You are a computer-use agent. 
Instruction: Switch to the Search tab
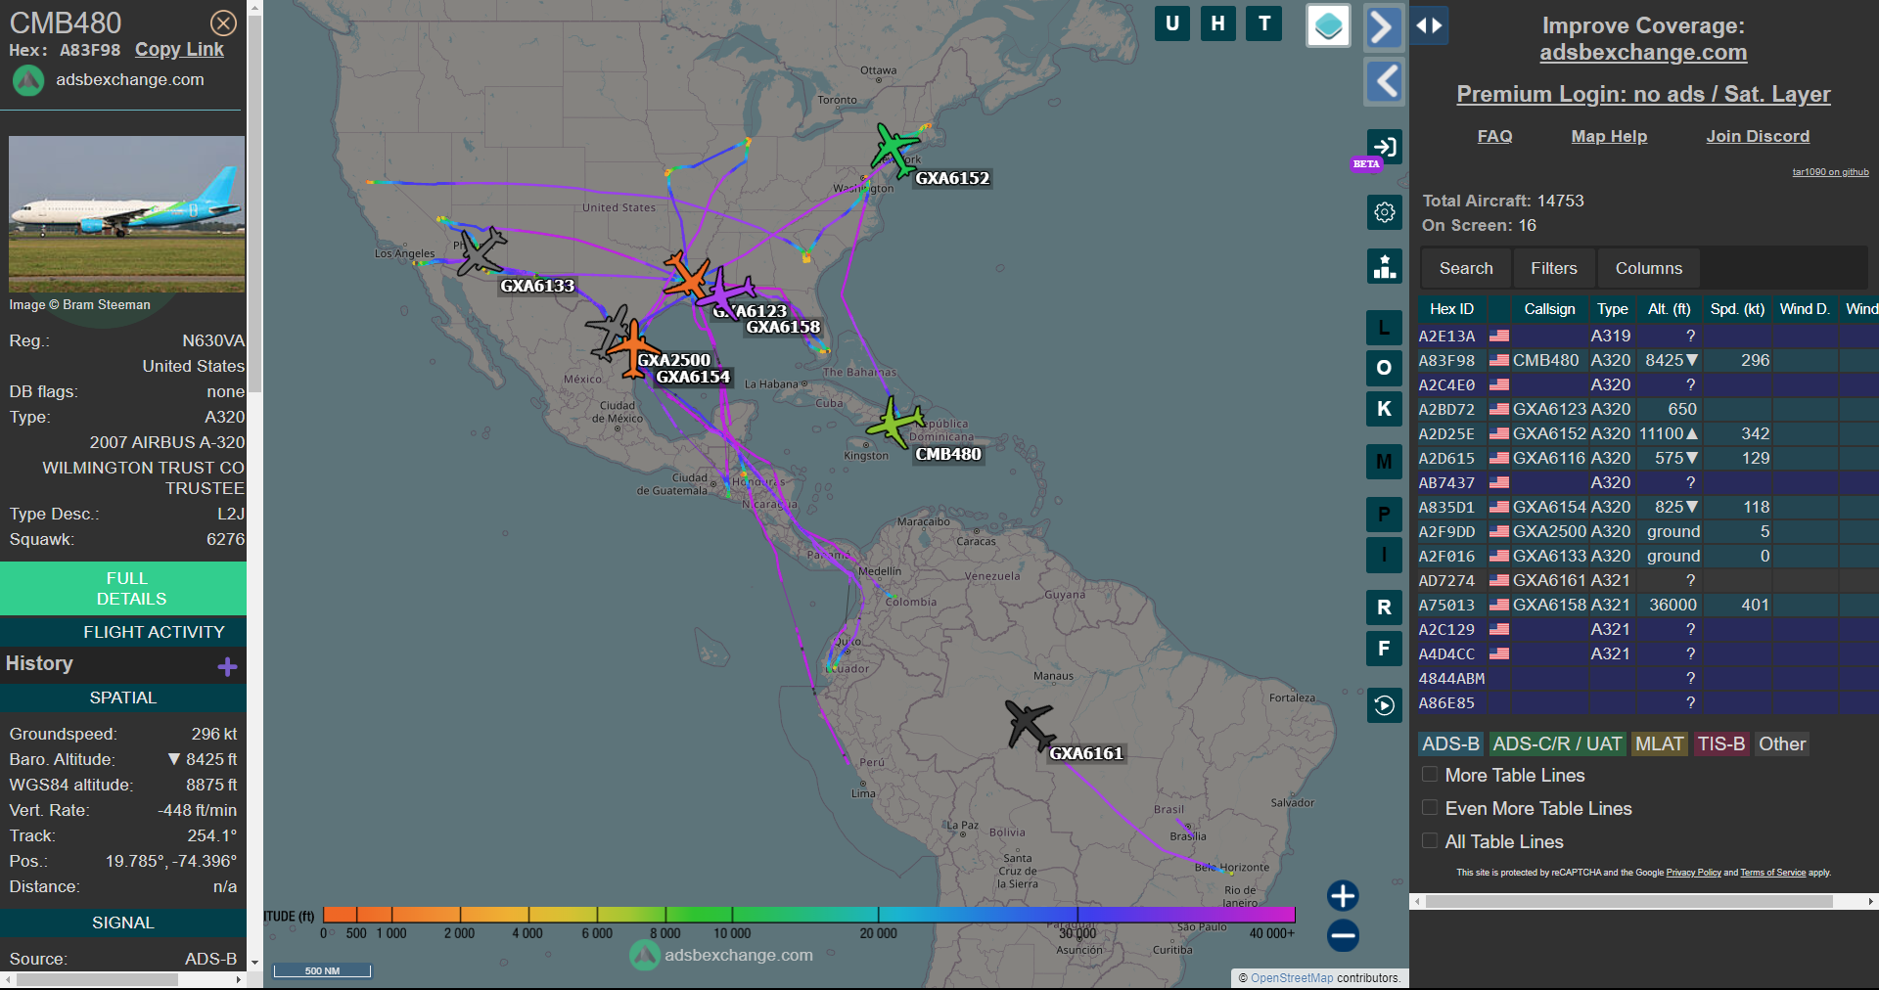click(1466, 268)
